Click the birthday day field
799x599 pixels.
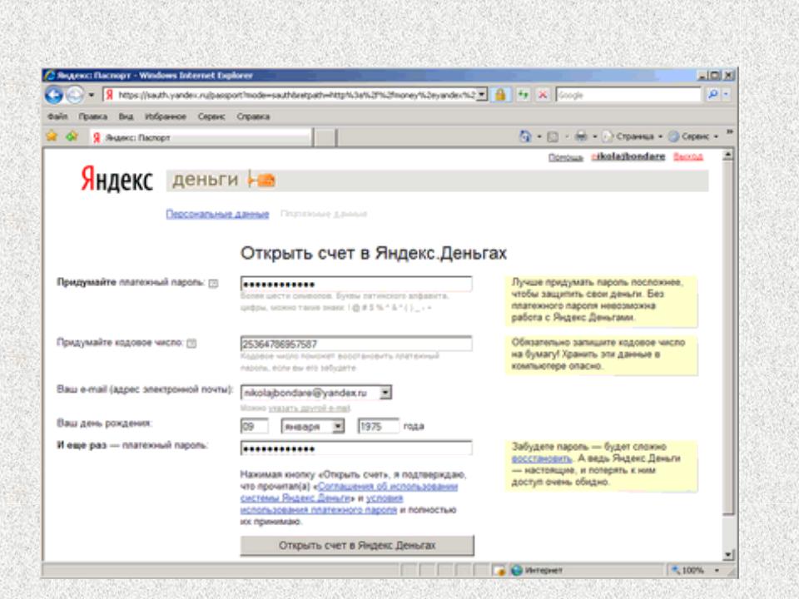coord(255,426)
